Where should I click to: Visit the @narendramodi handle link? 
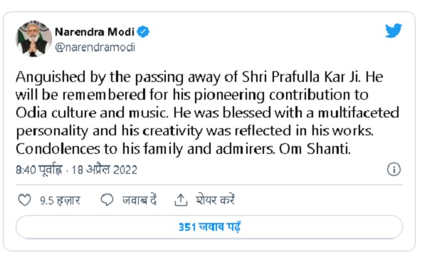coord(95,48)
